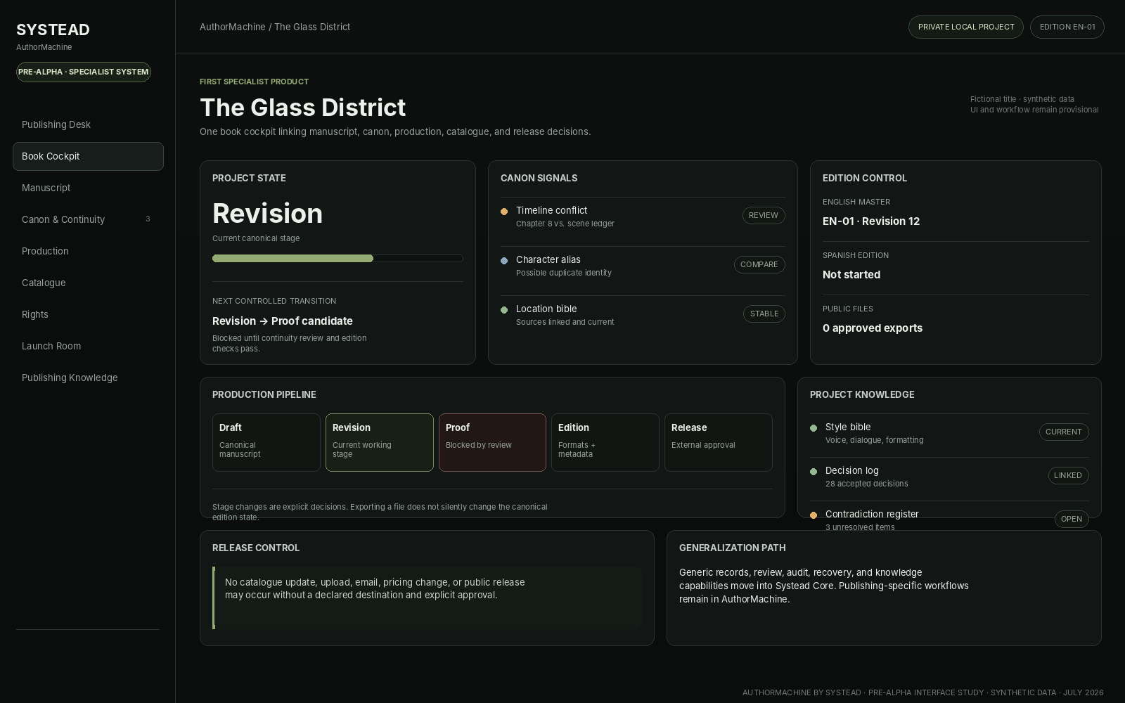Click '0 approved exports' value
The image size is (1125, 703).
873,328
